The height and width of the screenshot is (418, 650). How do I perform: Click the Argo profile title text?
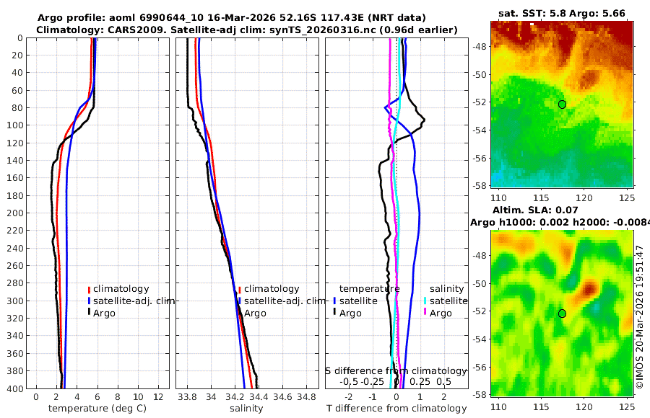pos(231,18)
